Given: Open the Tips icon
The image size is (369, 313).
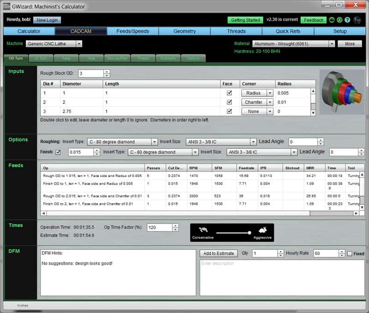Looking at the screenshot, I should click(358, 20).
